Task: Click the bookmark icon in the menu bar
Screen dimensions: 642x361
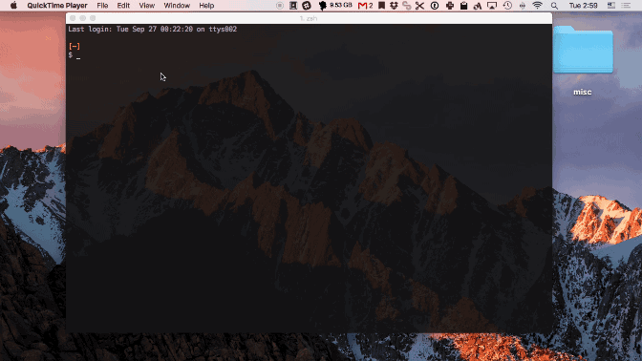Action: click(381, 6)
